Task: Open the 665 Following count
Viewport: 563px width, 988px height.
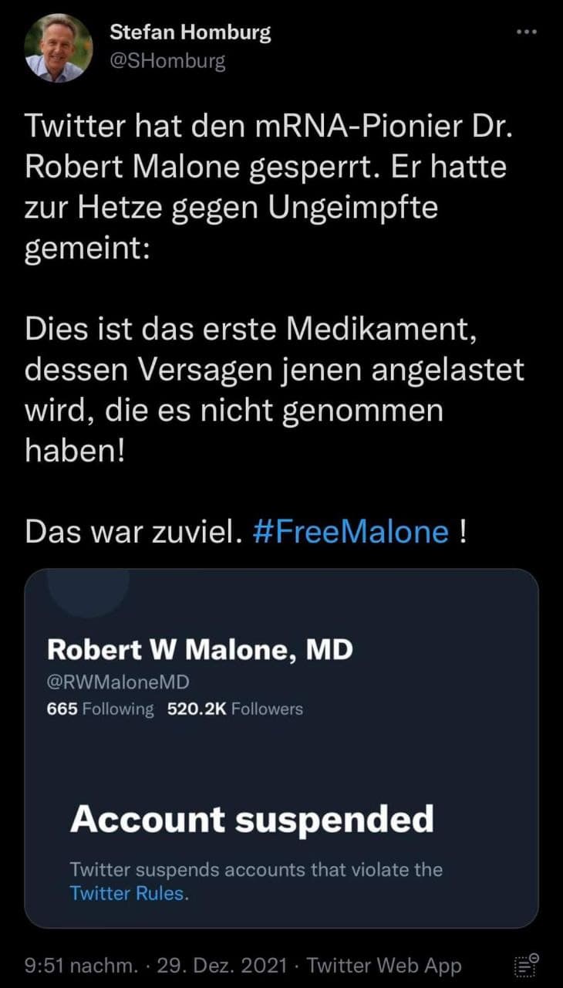Action: tap(100, 709)
